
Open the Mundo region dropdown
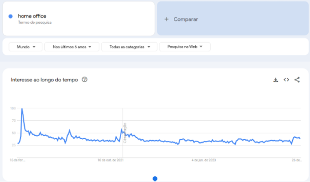pos(25,47)
